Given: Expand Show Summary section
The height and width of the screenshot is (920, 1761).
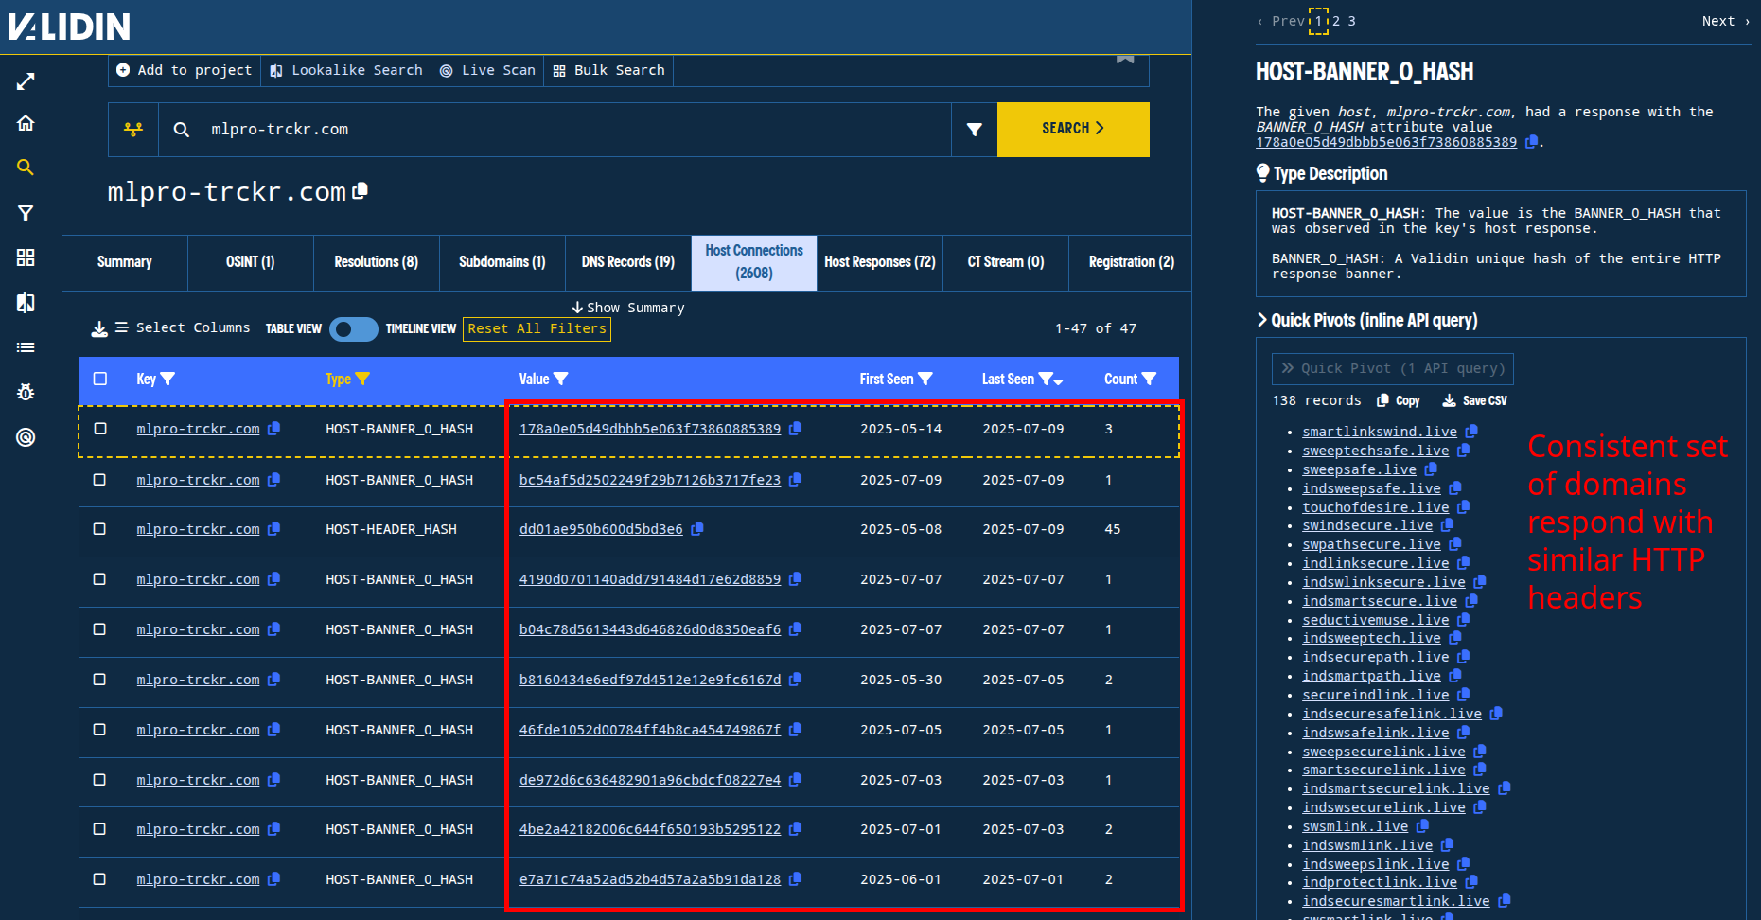Looking at the screenshot, I should point(627,308).
